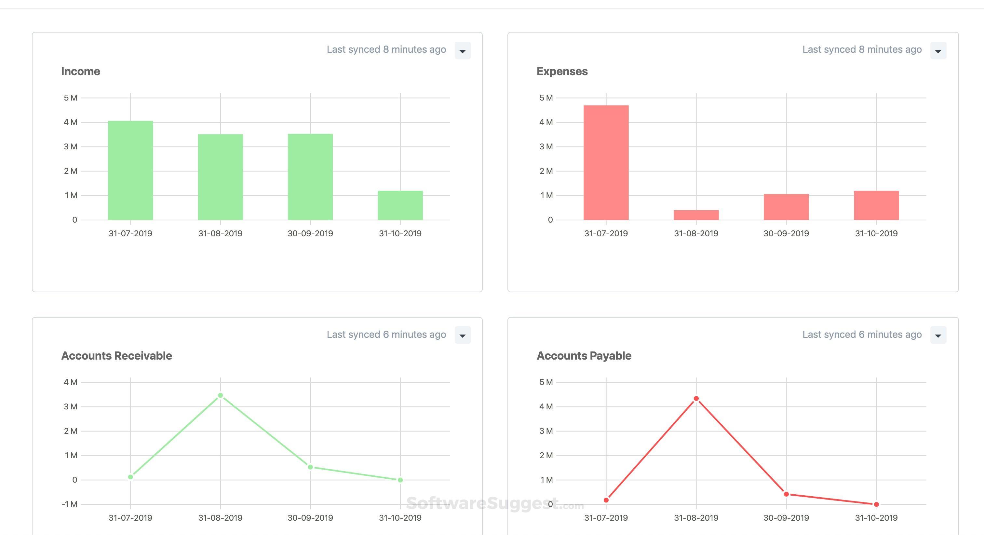This screenshot has width=984, height=535.
Task: Open the Expenses chart dropdown menu
Action: coord(938,51)
